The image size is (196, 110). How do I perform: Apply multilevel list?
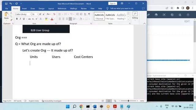(x=71, y=14)
